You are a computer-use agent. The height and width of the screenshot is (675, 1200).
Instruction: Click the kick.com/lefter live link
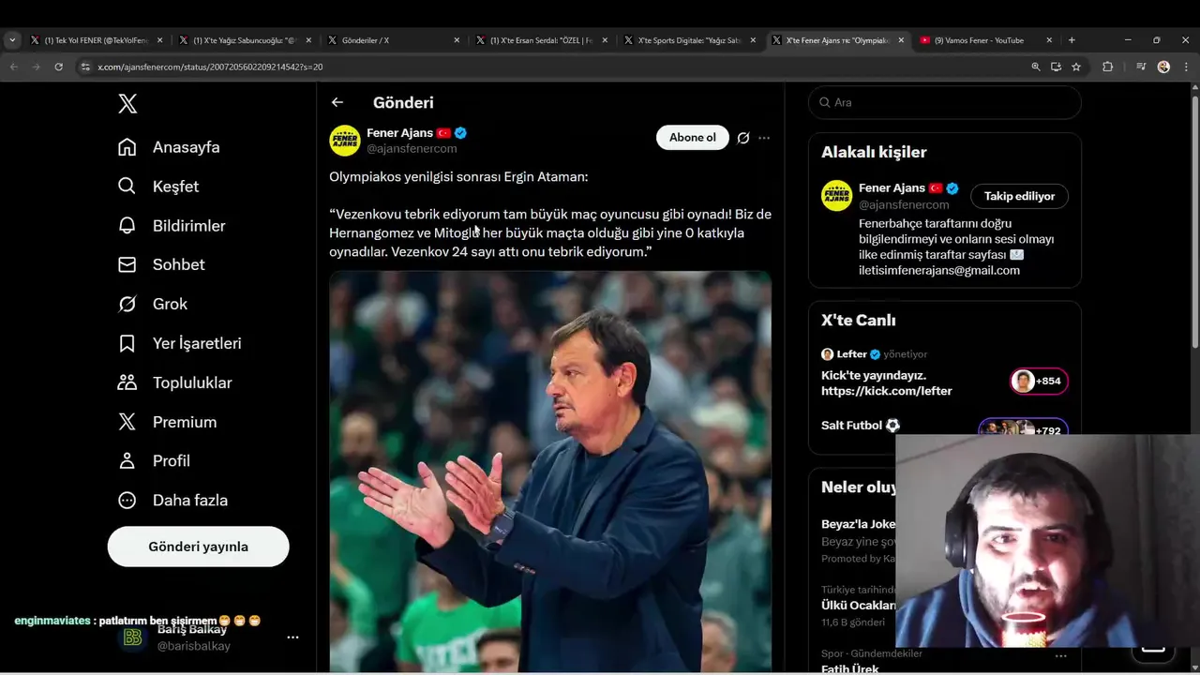tap(887, 391)
